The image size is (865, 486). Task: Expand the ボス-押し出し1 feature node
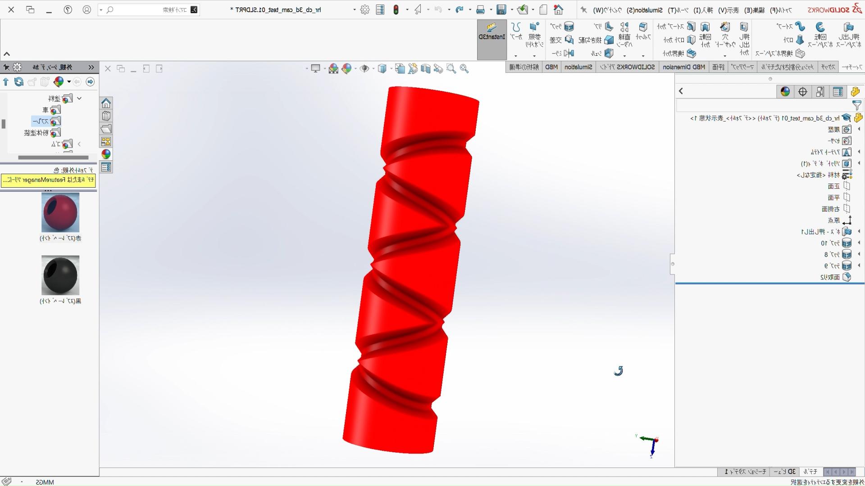[859, 232]
